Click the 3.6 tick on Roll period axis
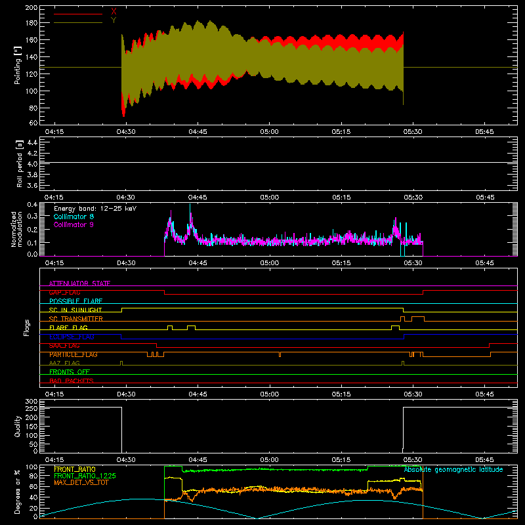The image size is (525, 525). click(32, 186)
